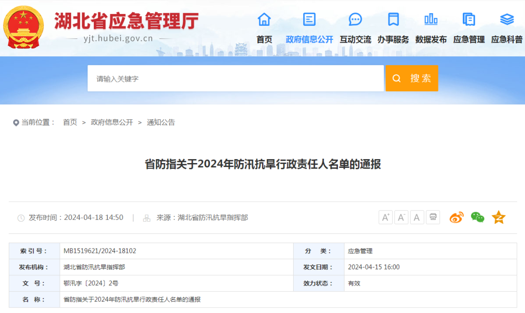This screenshot has width=525, height=313.
Task: Click the magnifier icon in the search button
Action: pos(397,78)
